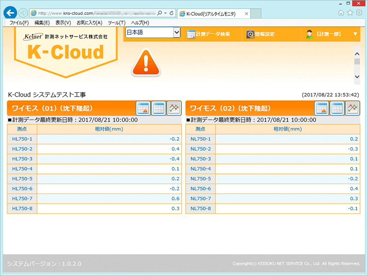Open alarm table icon for ワイモス(01)
The height and width of the screenshot is (276, 368).
pyautogui.click(x=143, y=108)
